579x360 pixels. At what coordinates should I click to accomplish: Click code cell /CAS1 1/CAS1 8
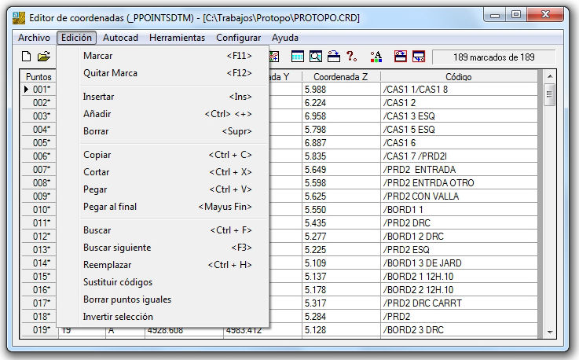pyautogui.click(x=459, y=90)
